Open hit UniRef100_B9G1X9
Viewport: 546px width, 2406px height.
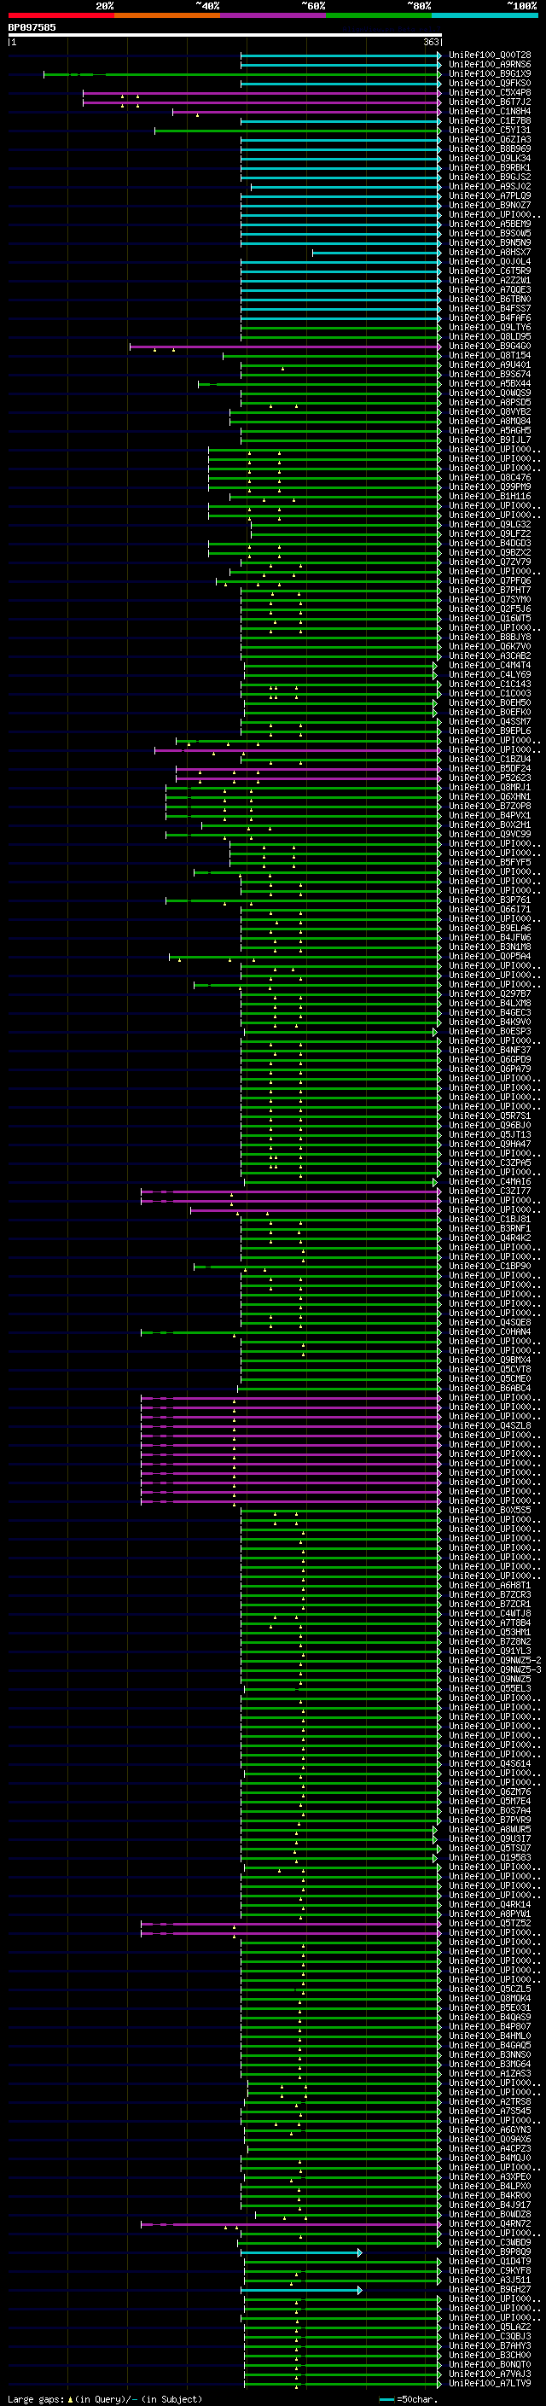[x=490, y=73]
